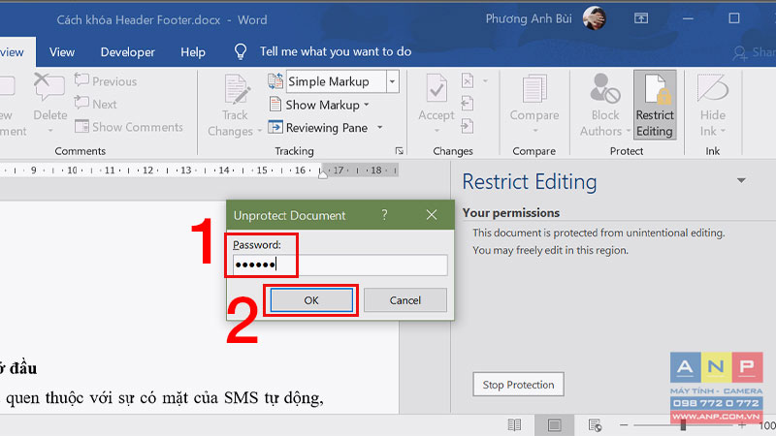The height and width of the screenshot is (436, 776).
Task: Focus the Tell me what you want to do box
Action: [x=336, y=51]
